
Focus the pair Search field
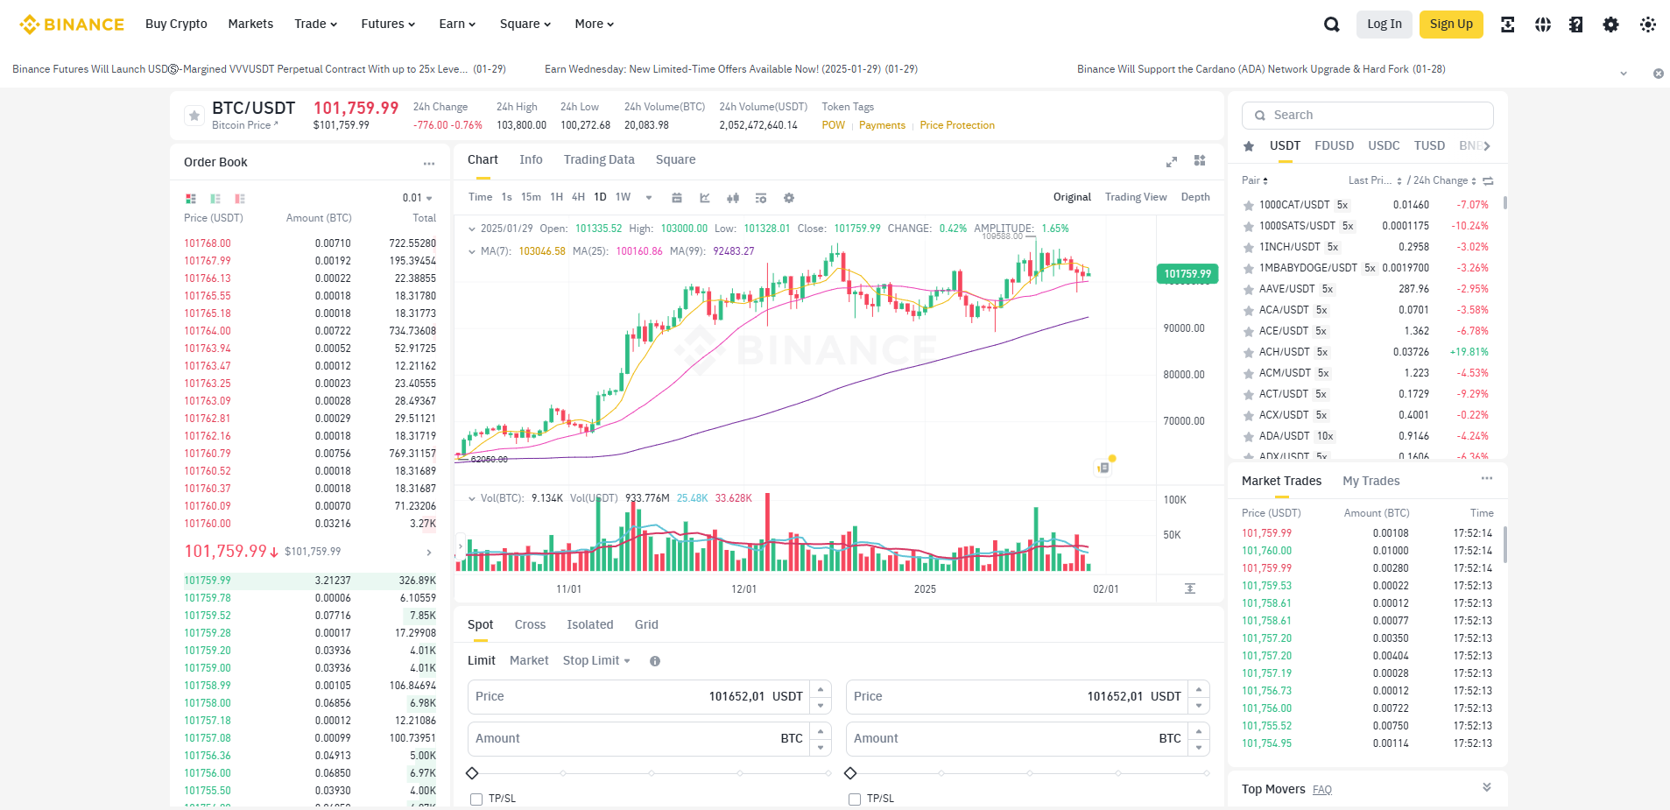[x=1367, y=115]
